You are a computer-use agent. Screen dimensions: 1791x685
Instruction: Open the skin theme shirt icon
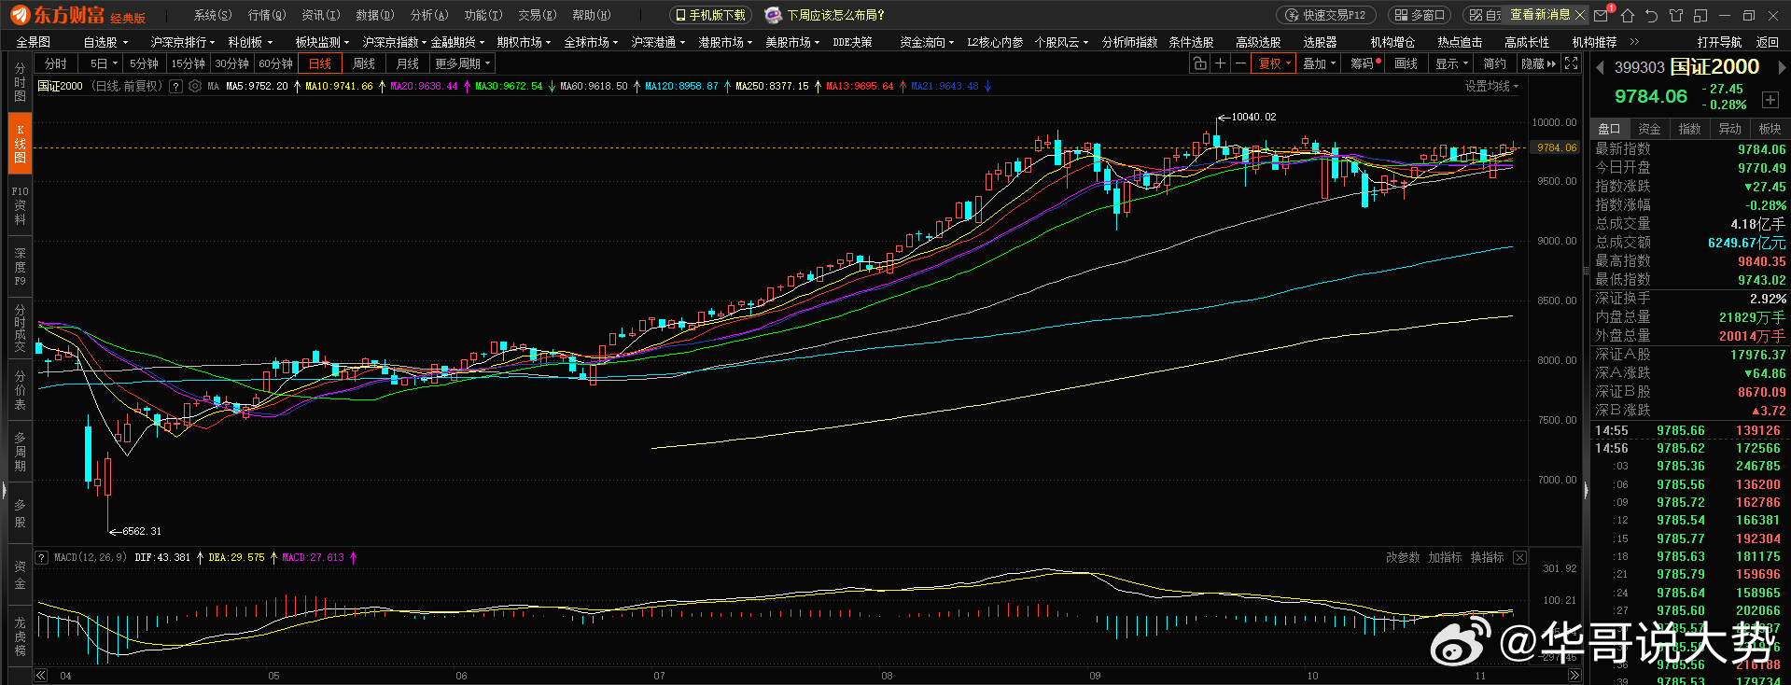coord(1676,15)
